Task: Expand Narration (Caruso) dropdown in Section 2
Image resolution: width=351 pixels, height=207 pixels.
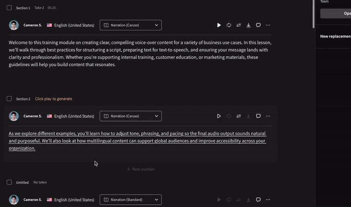Action: (130, 116)
